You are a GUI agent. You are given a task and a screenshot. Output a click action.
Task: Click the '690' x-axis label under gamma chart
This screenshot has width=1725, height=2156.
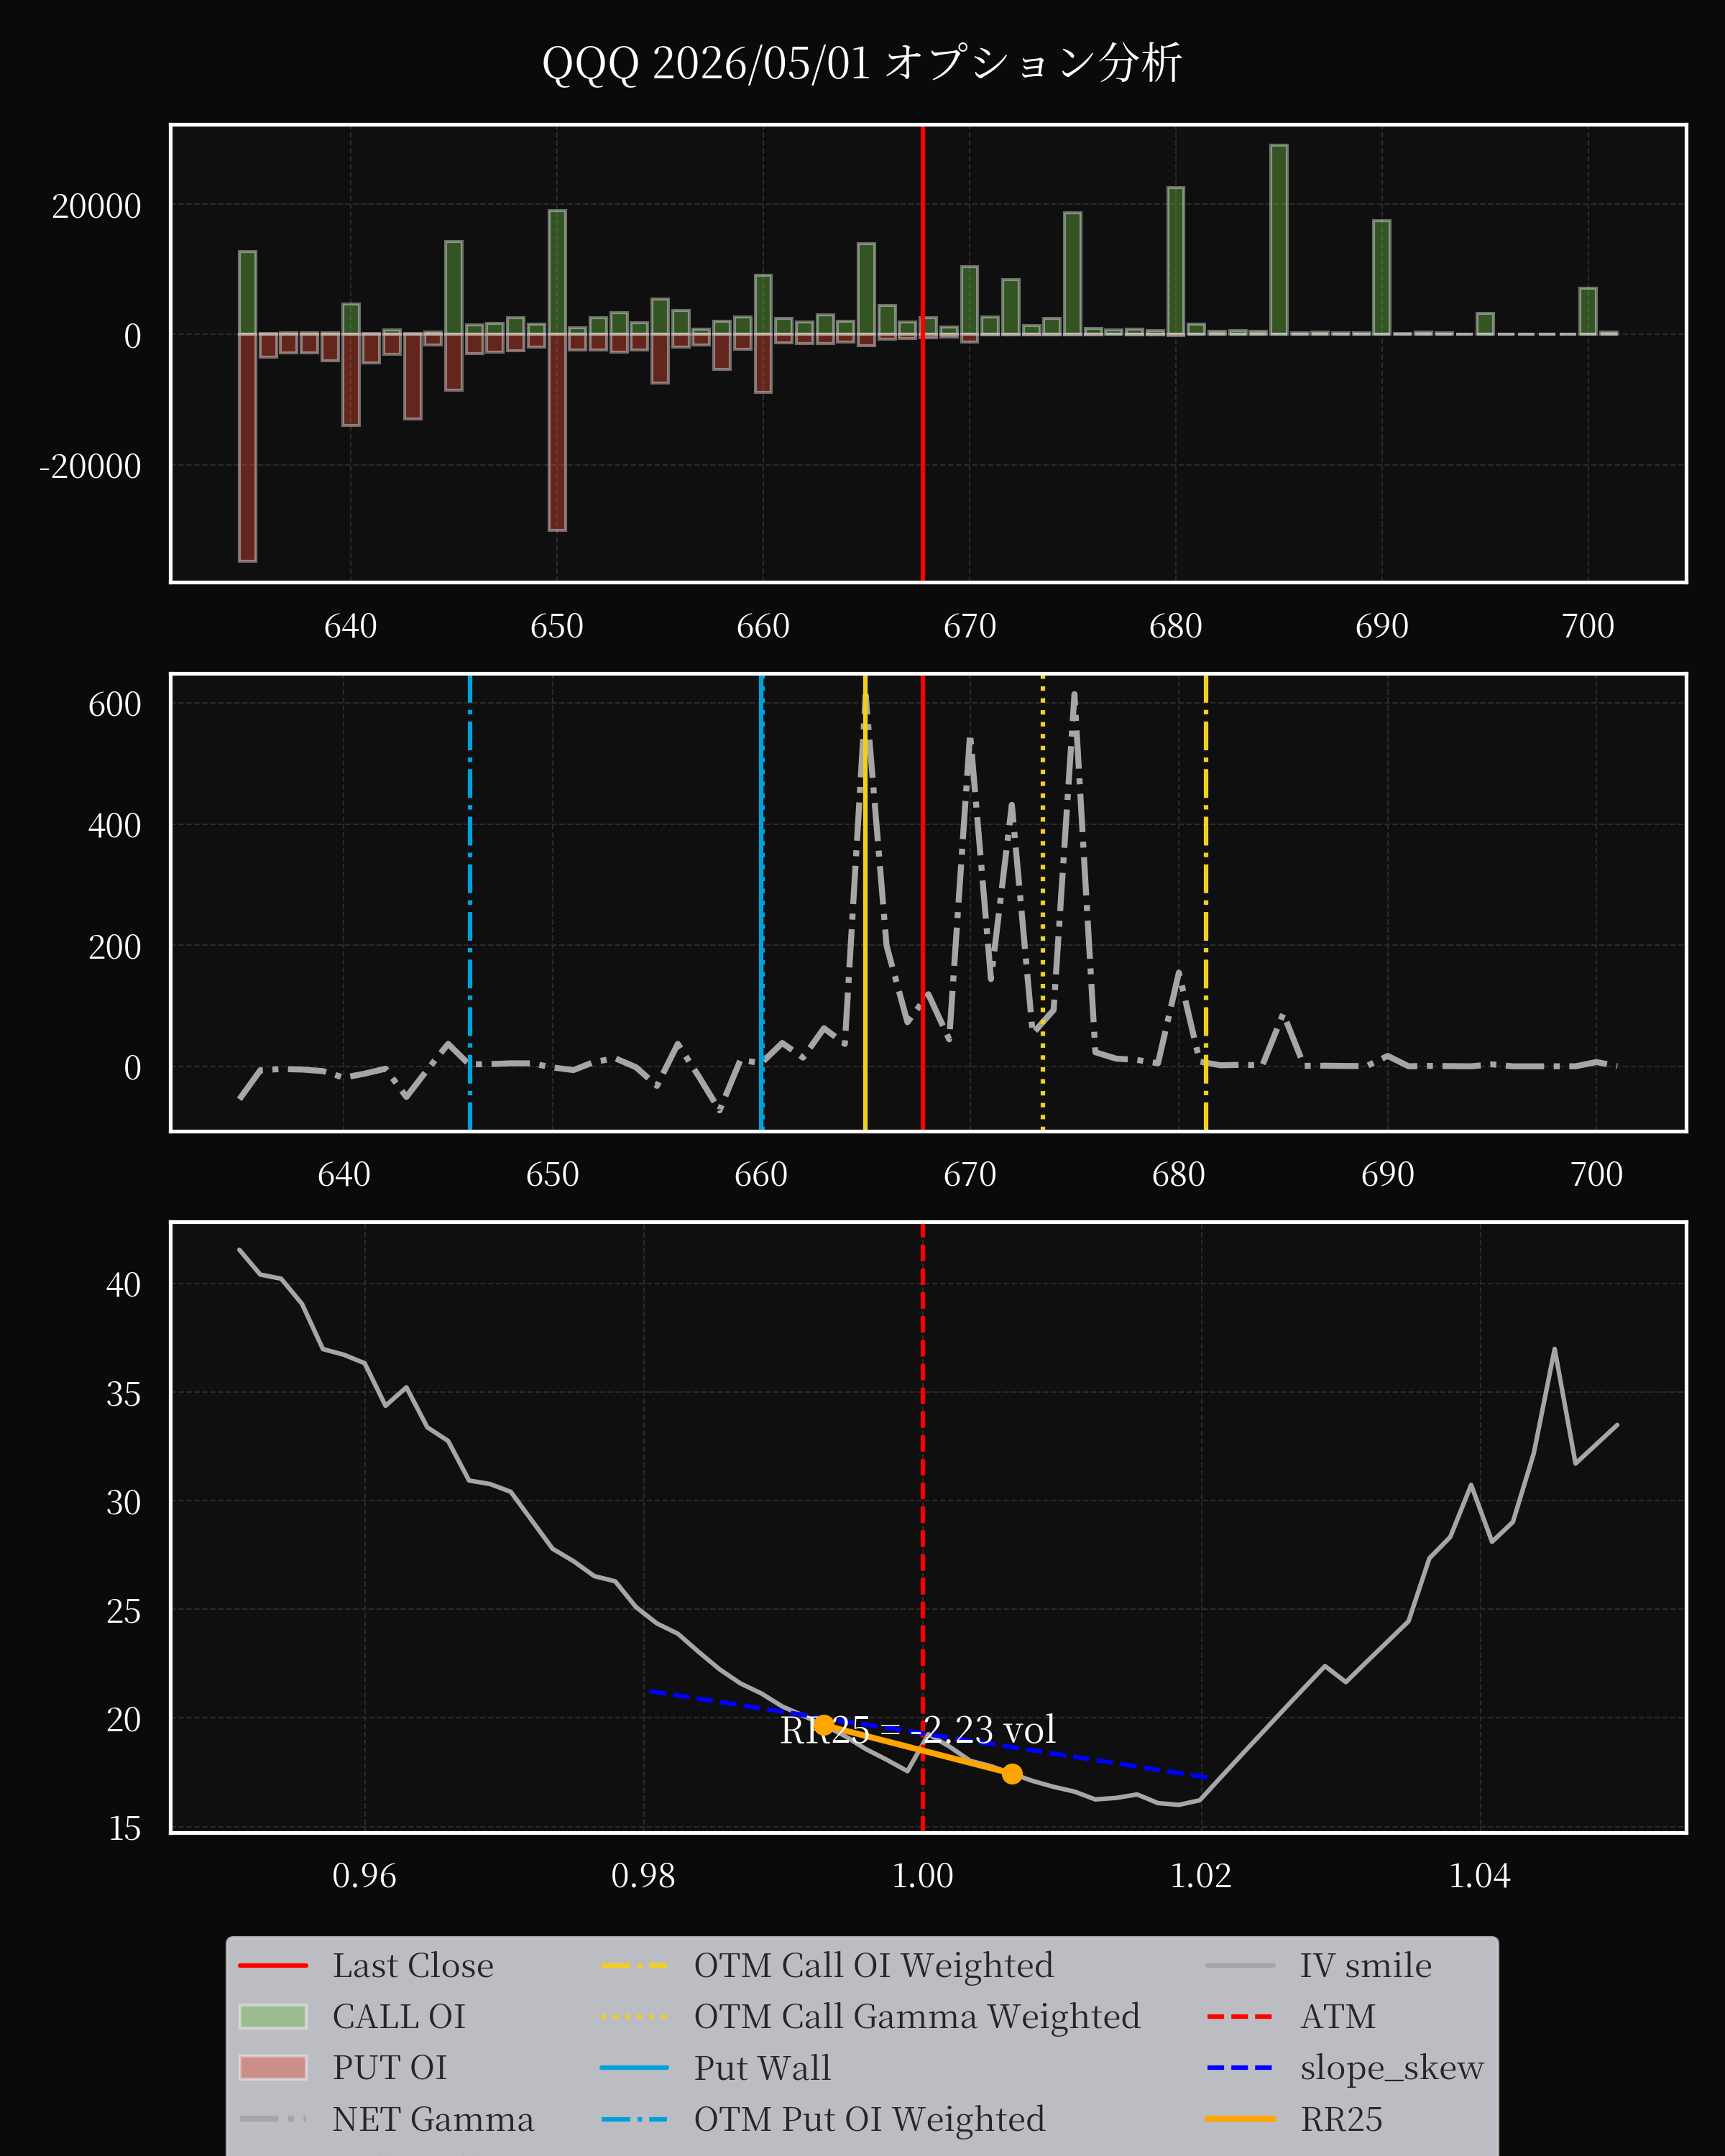(x=1387, y=1174)
